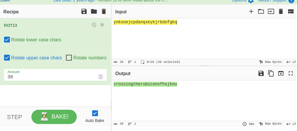Save output to file
298x131 pixels.
tap(261, 73)
